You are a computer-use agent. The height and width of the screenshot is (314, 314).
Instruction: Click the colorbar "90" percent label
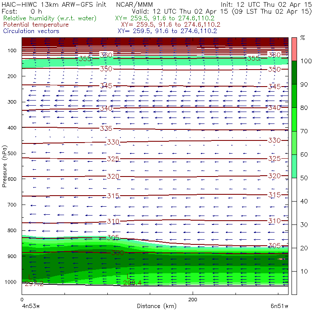(x=304, y=84)
